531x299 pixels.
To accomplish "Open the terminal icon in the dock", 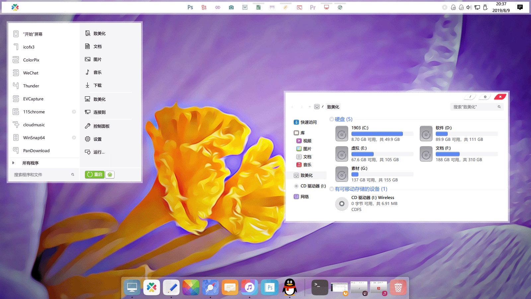I will [320, 287].
